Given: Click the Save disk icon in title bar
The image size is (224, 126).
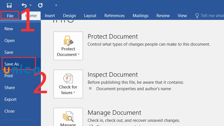Looking at the screenshot, I should click(9, 5).
